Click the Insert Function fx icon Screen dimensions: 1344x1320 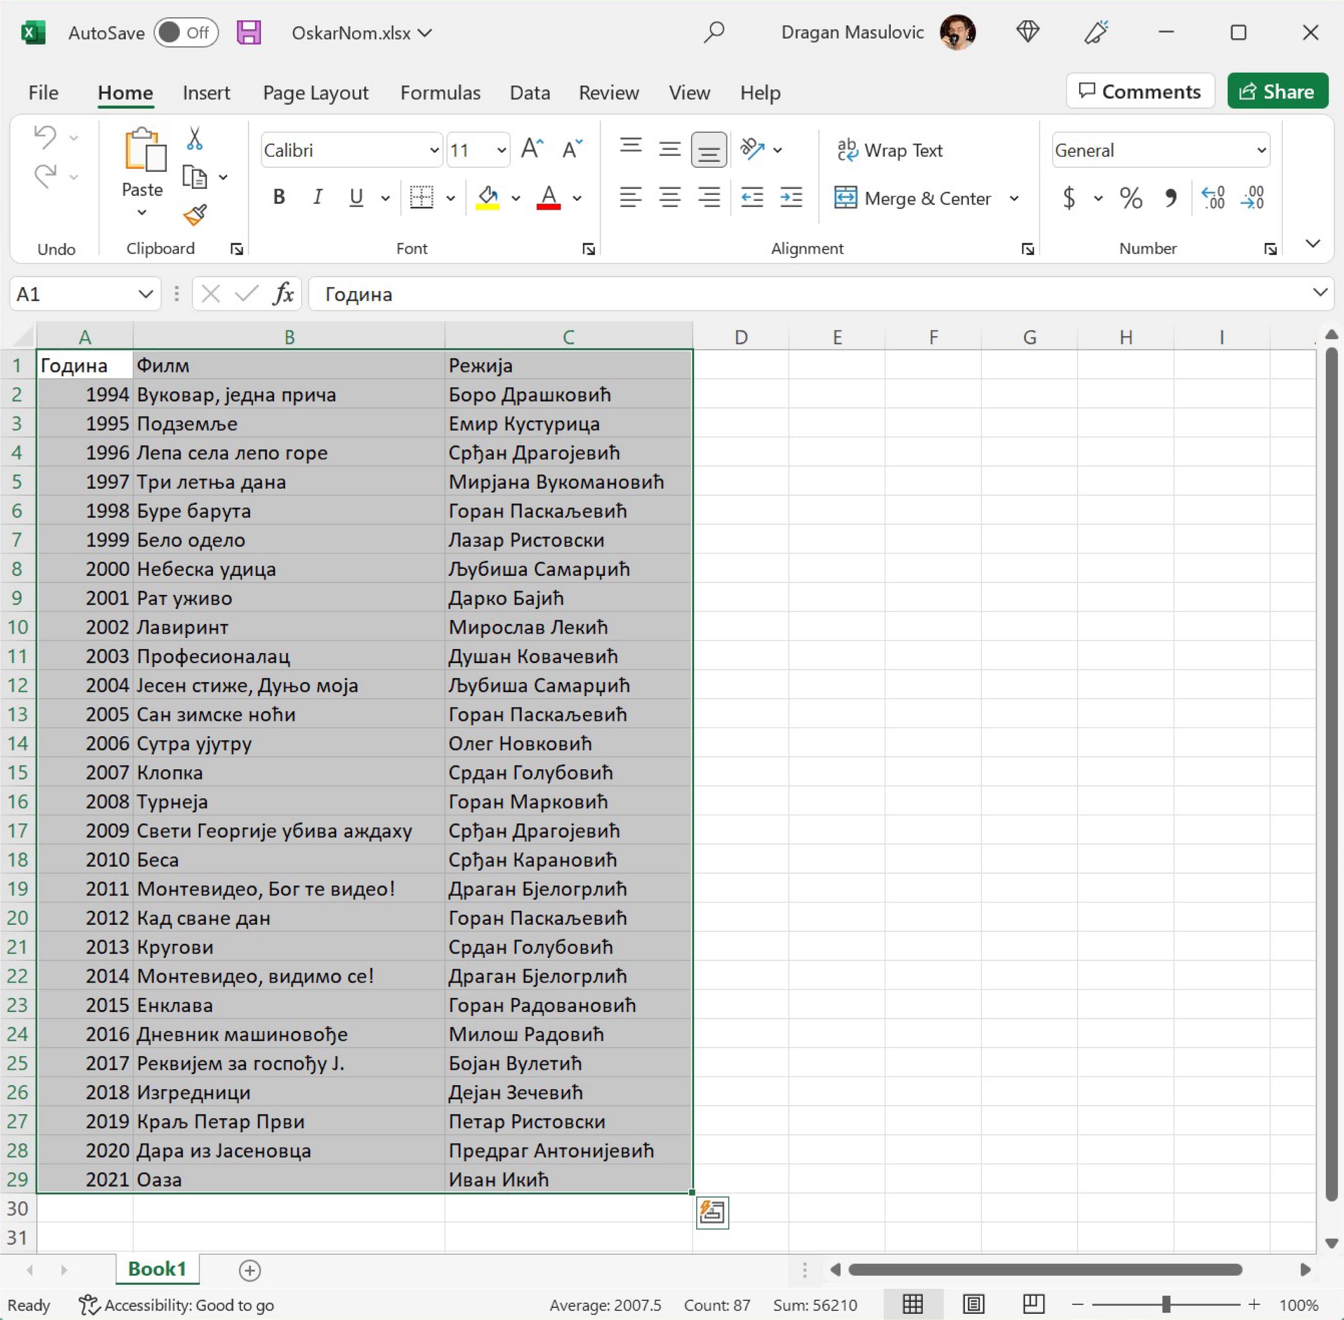point(283,294)
